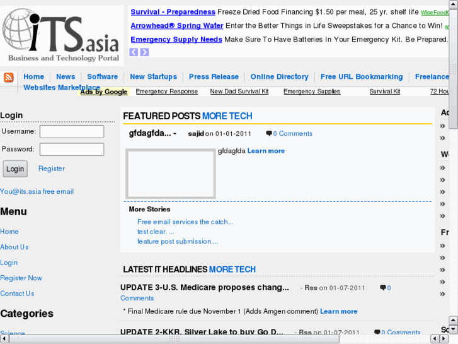Open Contact Us in the sidebar Menu

[17, 294]
